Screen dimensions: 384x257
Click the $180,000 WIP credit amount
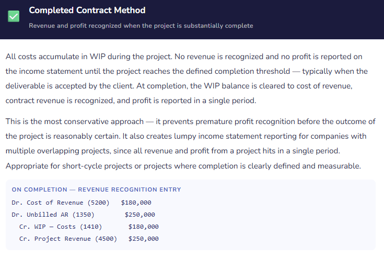(144, 227)
